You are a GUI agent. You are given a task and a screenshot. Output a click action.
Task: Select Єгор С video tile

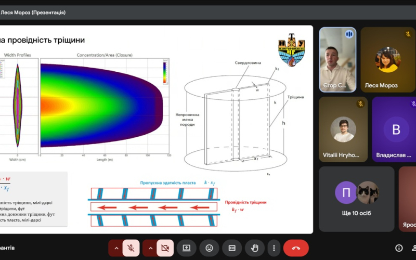click(x=337, y=60)
